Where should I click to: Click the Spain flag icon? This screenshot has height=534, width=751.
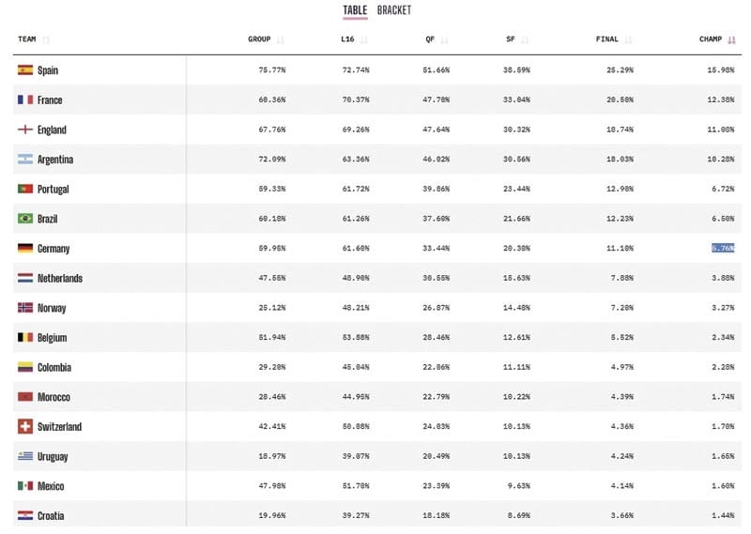click(25, 70)
